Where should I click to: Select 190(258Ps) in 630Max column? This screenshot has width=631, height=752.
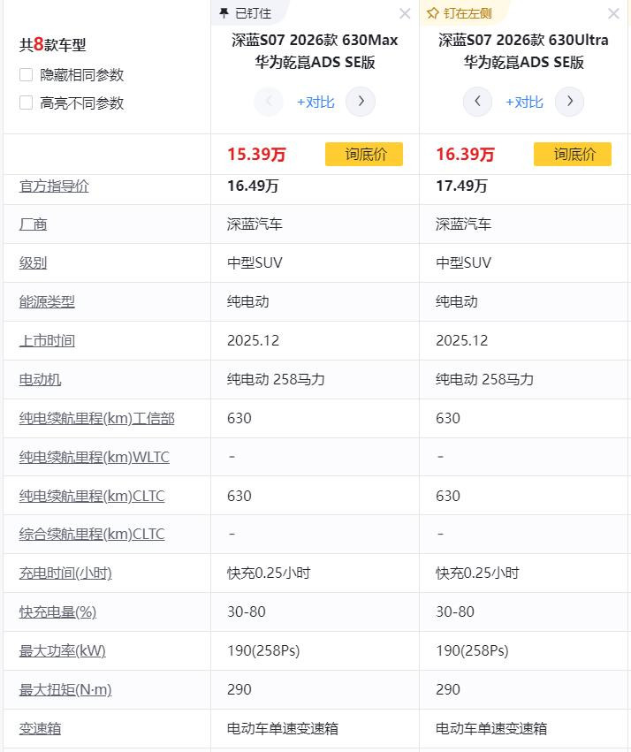point(263,650)
